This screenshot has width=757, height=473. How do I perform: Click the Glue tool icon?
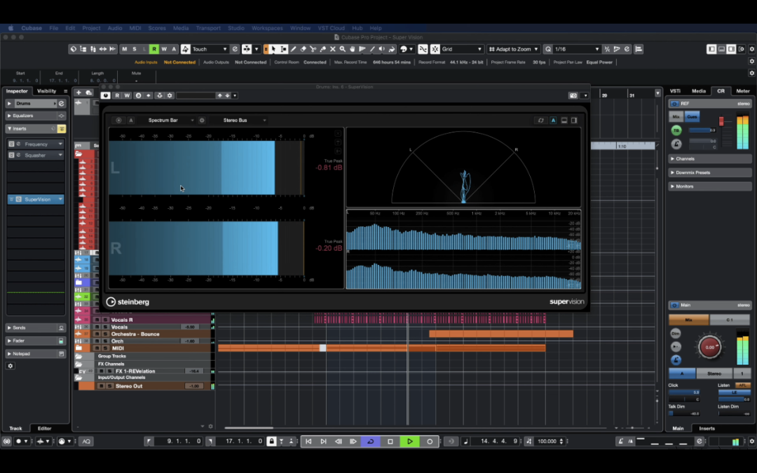coord(323,49)
